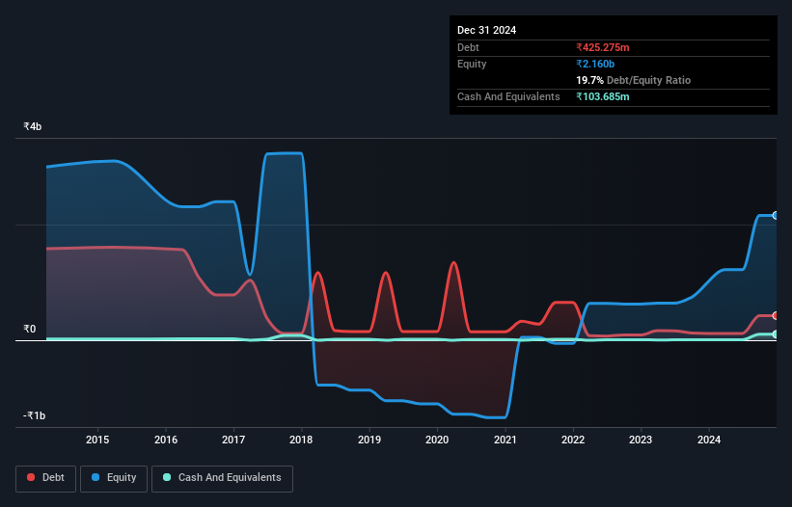792x507 pixels.
Task: Click the 2022 x-axis label
Action: (573, 440)
